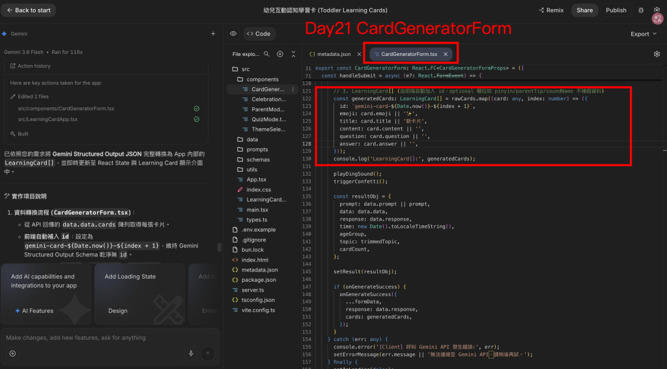Click the pink translate avatar badge
667x369 pixels.
(657, 19)
